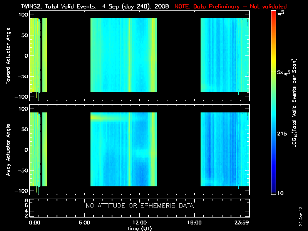308x231 pixels.
Task: Click the 0:00 start time label
Action: (x=34, y=223)
